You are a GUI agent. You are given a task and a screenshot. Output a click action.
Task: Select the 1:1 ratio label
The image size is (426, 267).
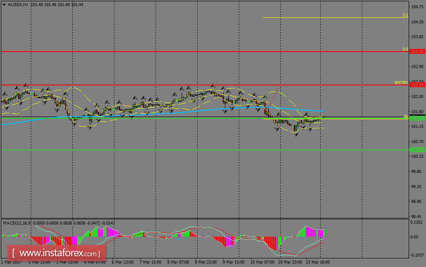tap(405, 49)
